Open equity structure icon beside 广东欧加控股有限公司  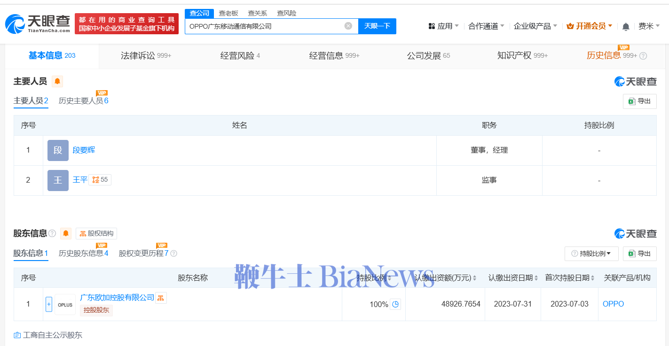pyautogui.click(x=161, y=298)
